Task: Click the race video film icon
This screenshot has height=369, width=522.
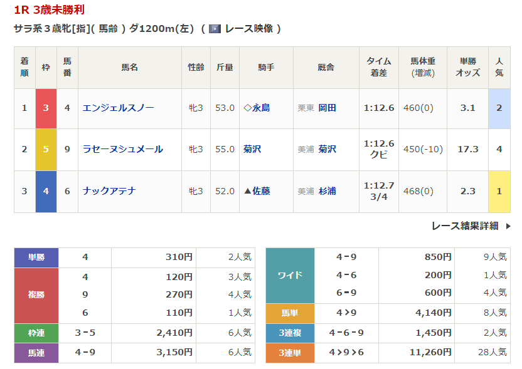Action: (215, 29)
